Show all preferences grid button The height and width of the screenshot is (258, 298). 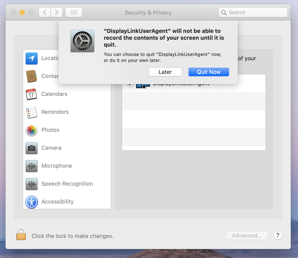click(74, 13)
